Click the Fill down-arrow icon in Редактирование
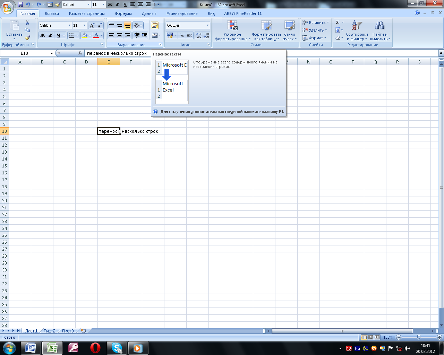This screenshot has height=355, width=444. pos(338,30)
